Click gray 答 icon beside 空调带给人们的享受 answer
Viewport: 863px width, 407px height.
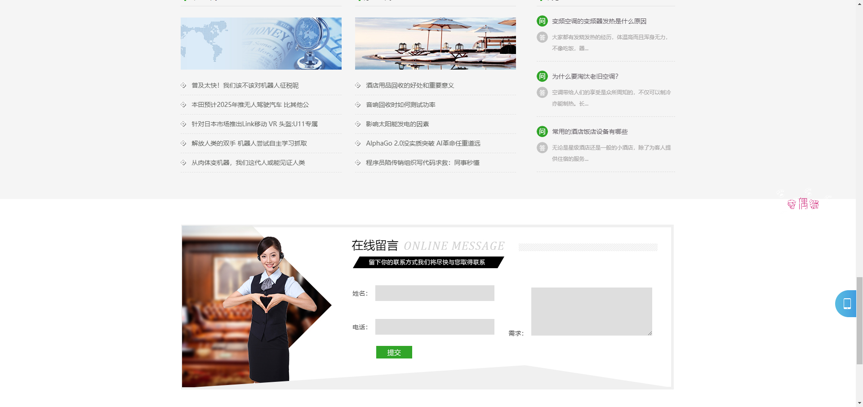(x=542, y=93)
